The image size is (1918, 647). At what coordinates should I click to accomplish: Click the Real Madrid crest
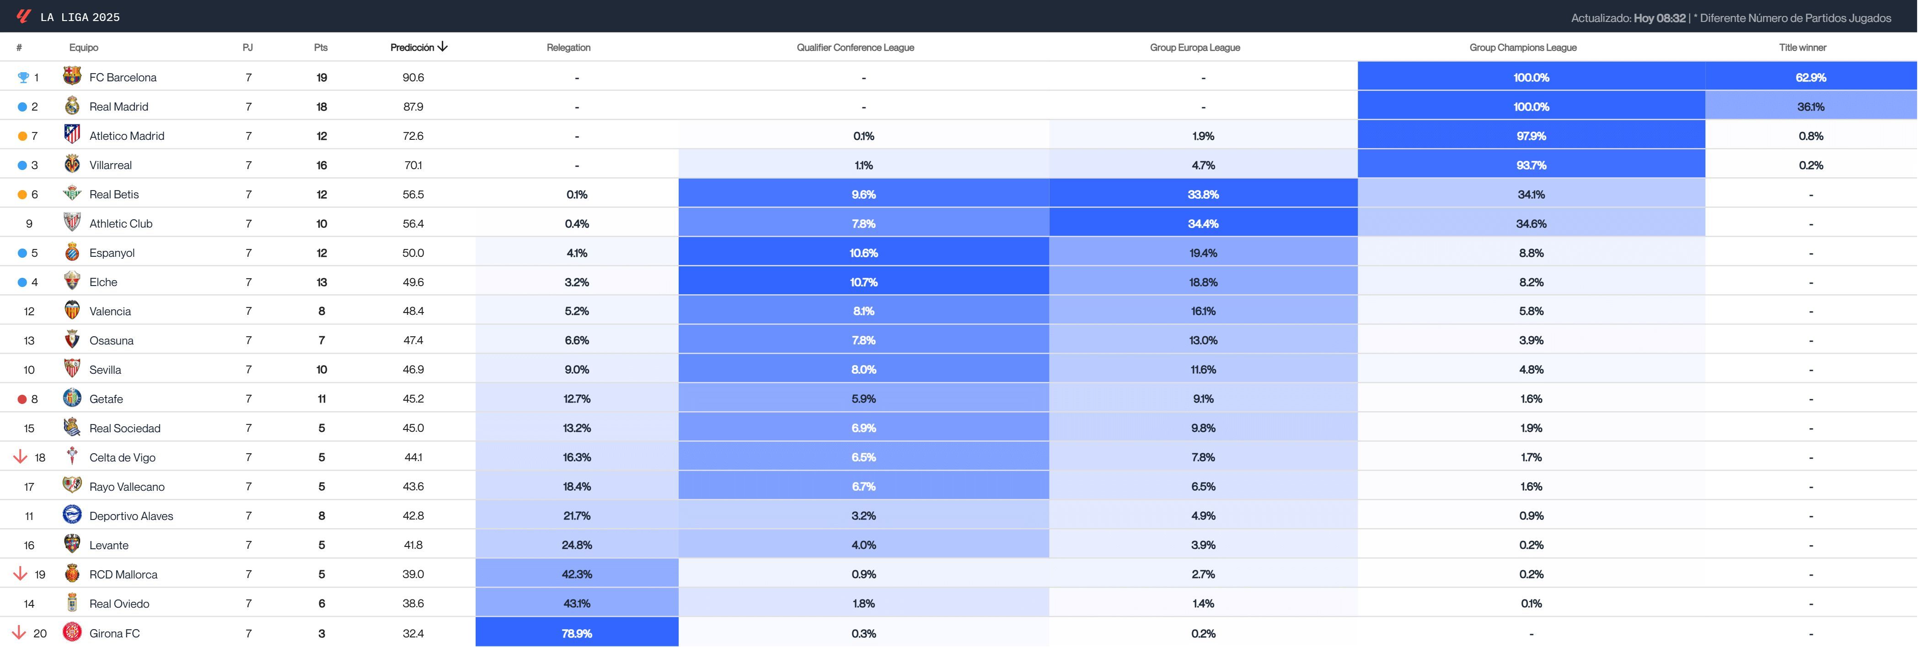(x=71, y=106)
